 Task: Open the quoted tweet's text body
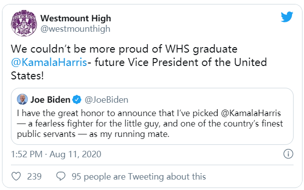pyautogui.click(x=150, y=124)
